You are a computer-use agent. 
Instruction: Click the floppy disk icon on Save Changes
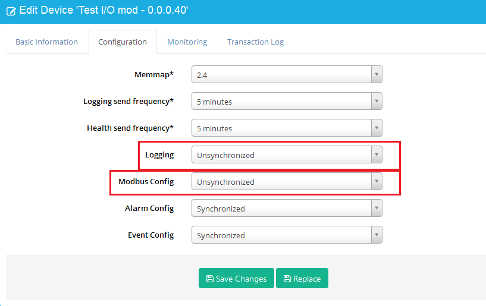[x=210, y=279]
